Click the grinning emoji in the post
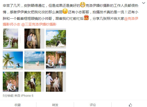The height and width of the screenshot is (107, 147). point(83,5)
